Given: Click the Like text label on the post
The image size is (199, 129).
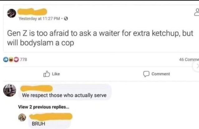Looking at the screenshot, I should tap(56, 74).
